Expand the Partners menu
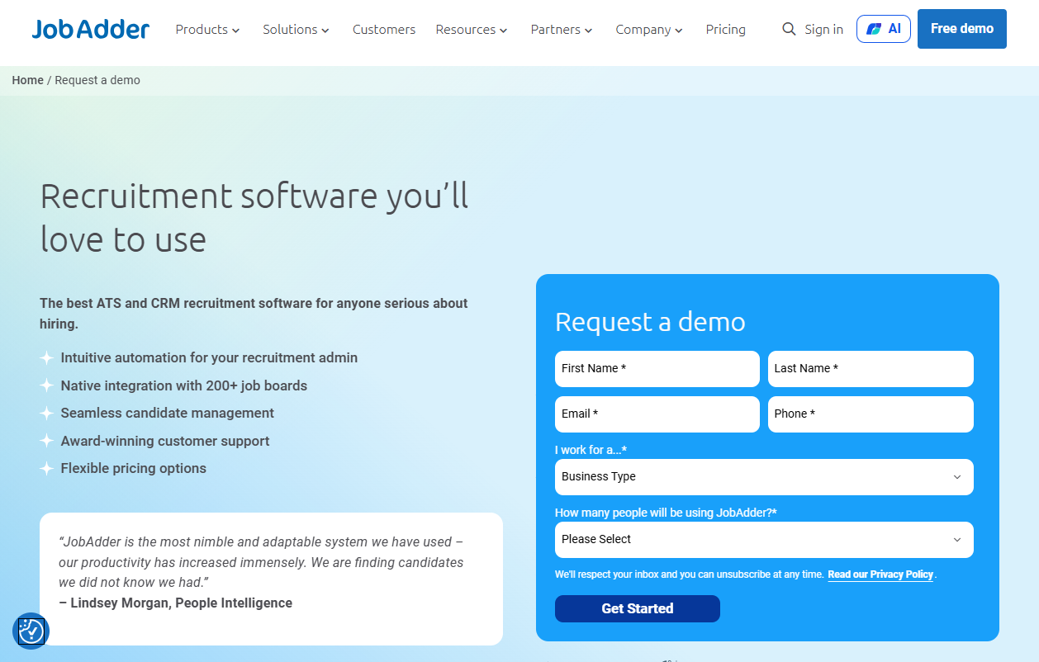This screenshot has width=1039, height=662. (562, 30)
